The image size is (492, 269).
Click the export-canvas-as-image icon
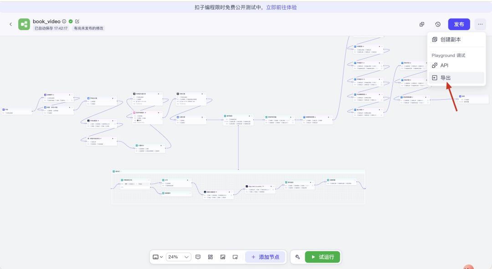(x=223, y=256)
